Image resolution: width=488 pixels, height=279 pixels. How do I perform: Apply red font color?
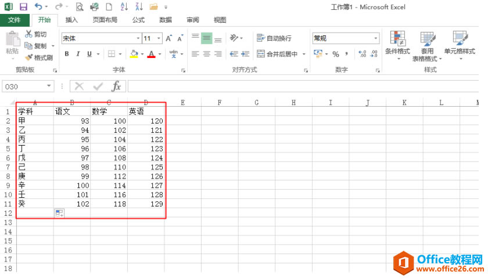[151, 54]
